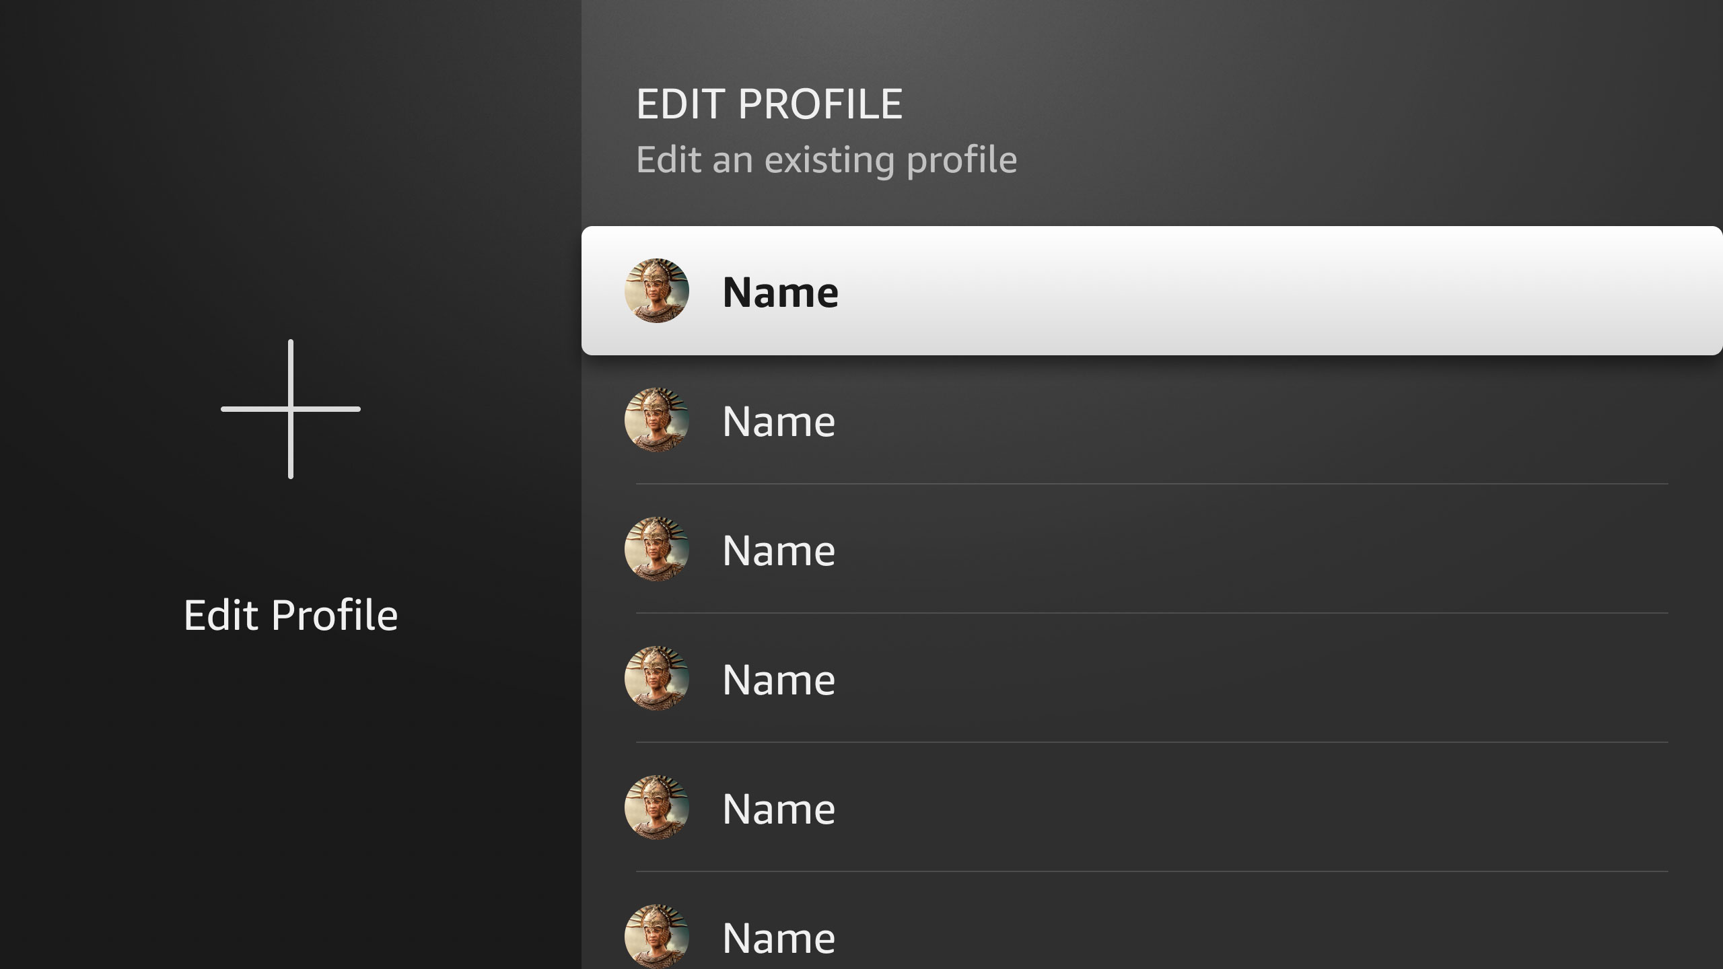This screenshot has height=969, width=1723.
Task: Click the fifth profile's avatar picture
Action: [657, 808]
